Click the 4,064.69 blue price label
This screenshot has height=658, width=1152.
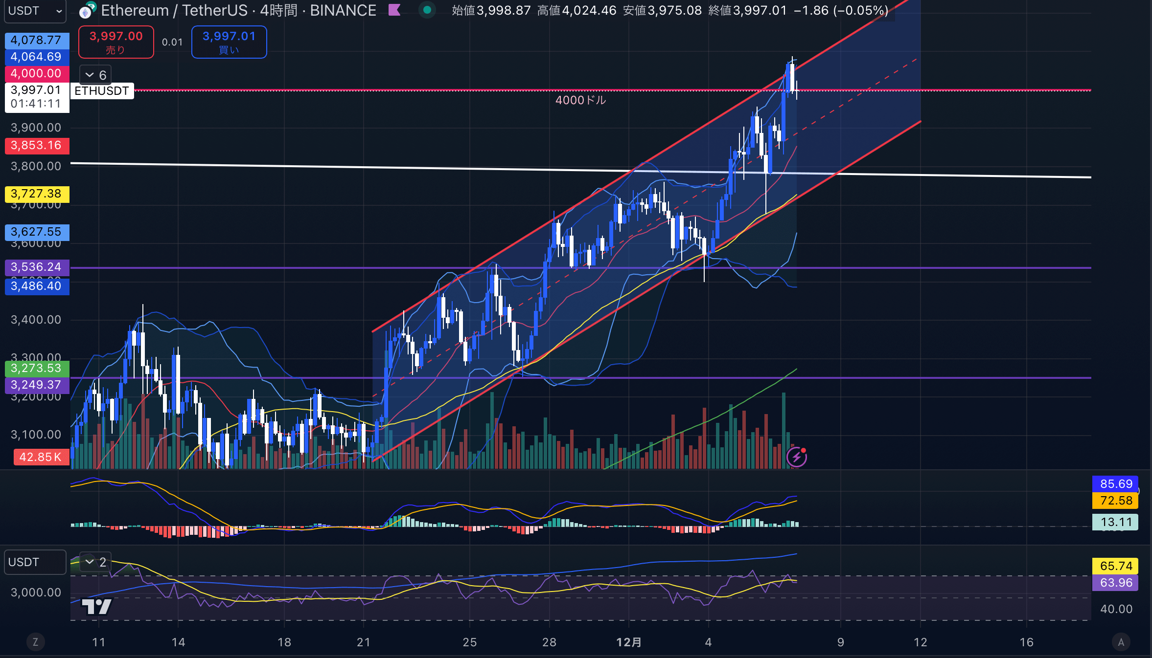point(37,57)
